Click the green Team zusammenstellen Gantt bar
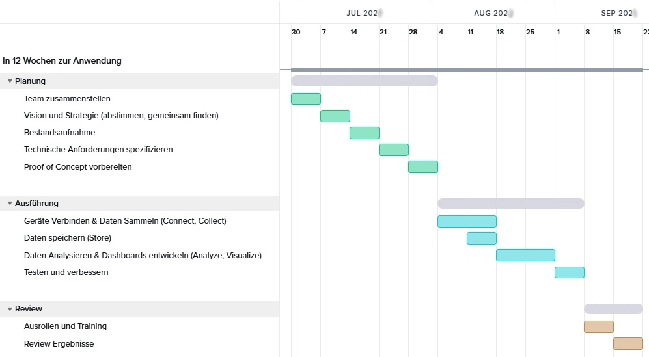This screenshot has height=357, width=649. tap(305, 99)
